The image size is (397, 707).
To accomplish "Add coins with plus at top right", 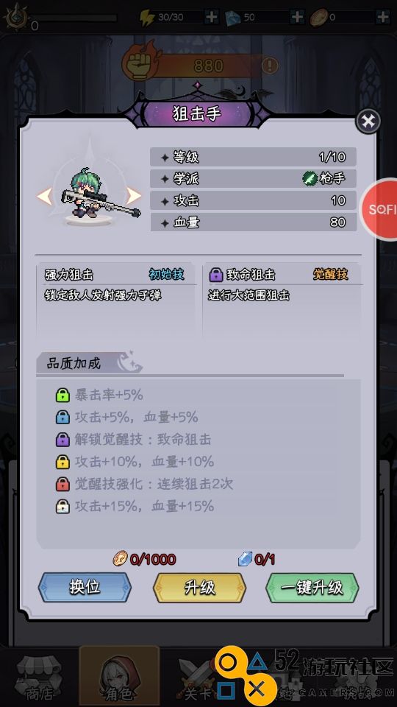I will click(x=382, y=17).
